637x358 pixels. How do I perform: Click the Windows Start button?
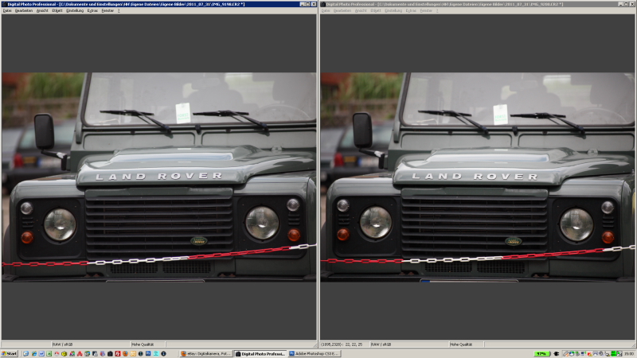pyautogui.click(x=9, y=353)
